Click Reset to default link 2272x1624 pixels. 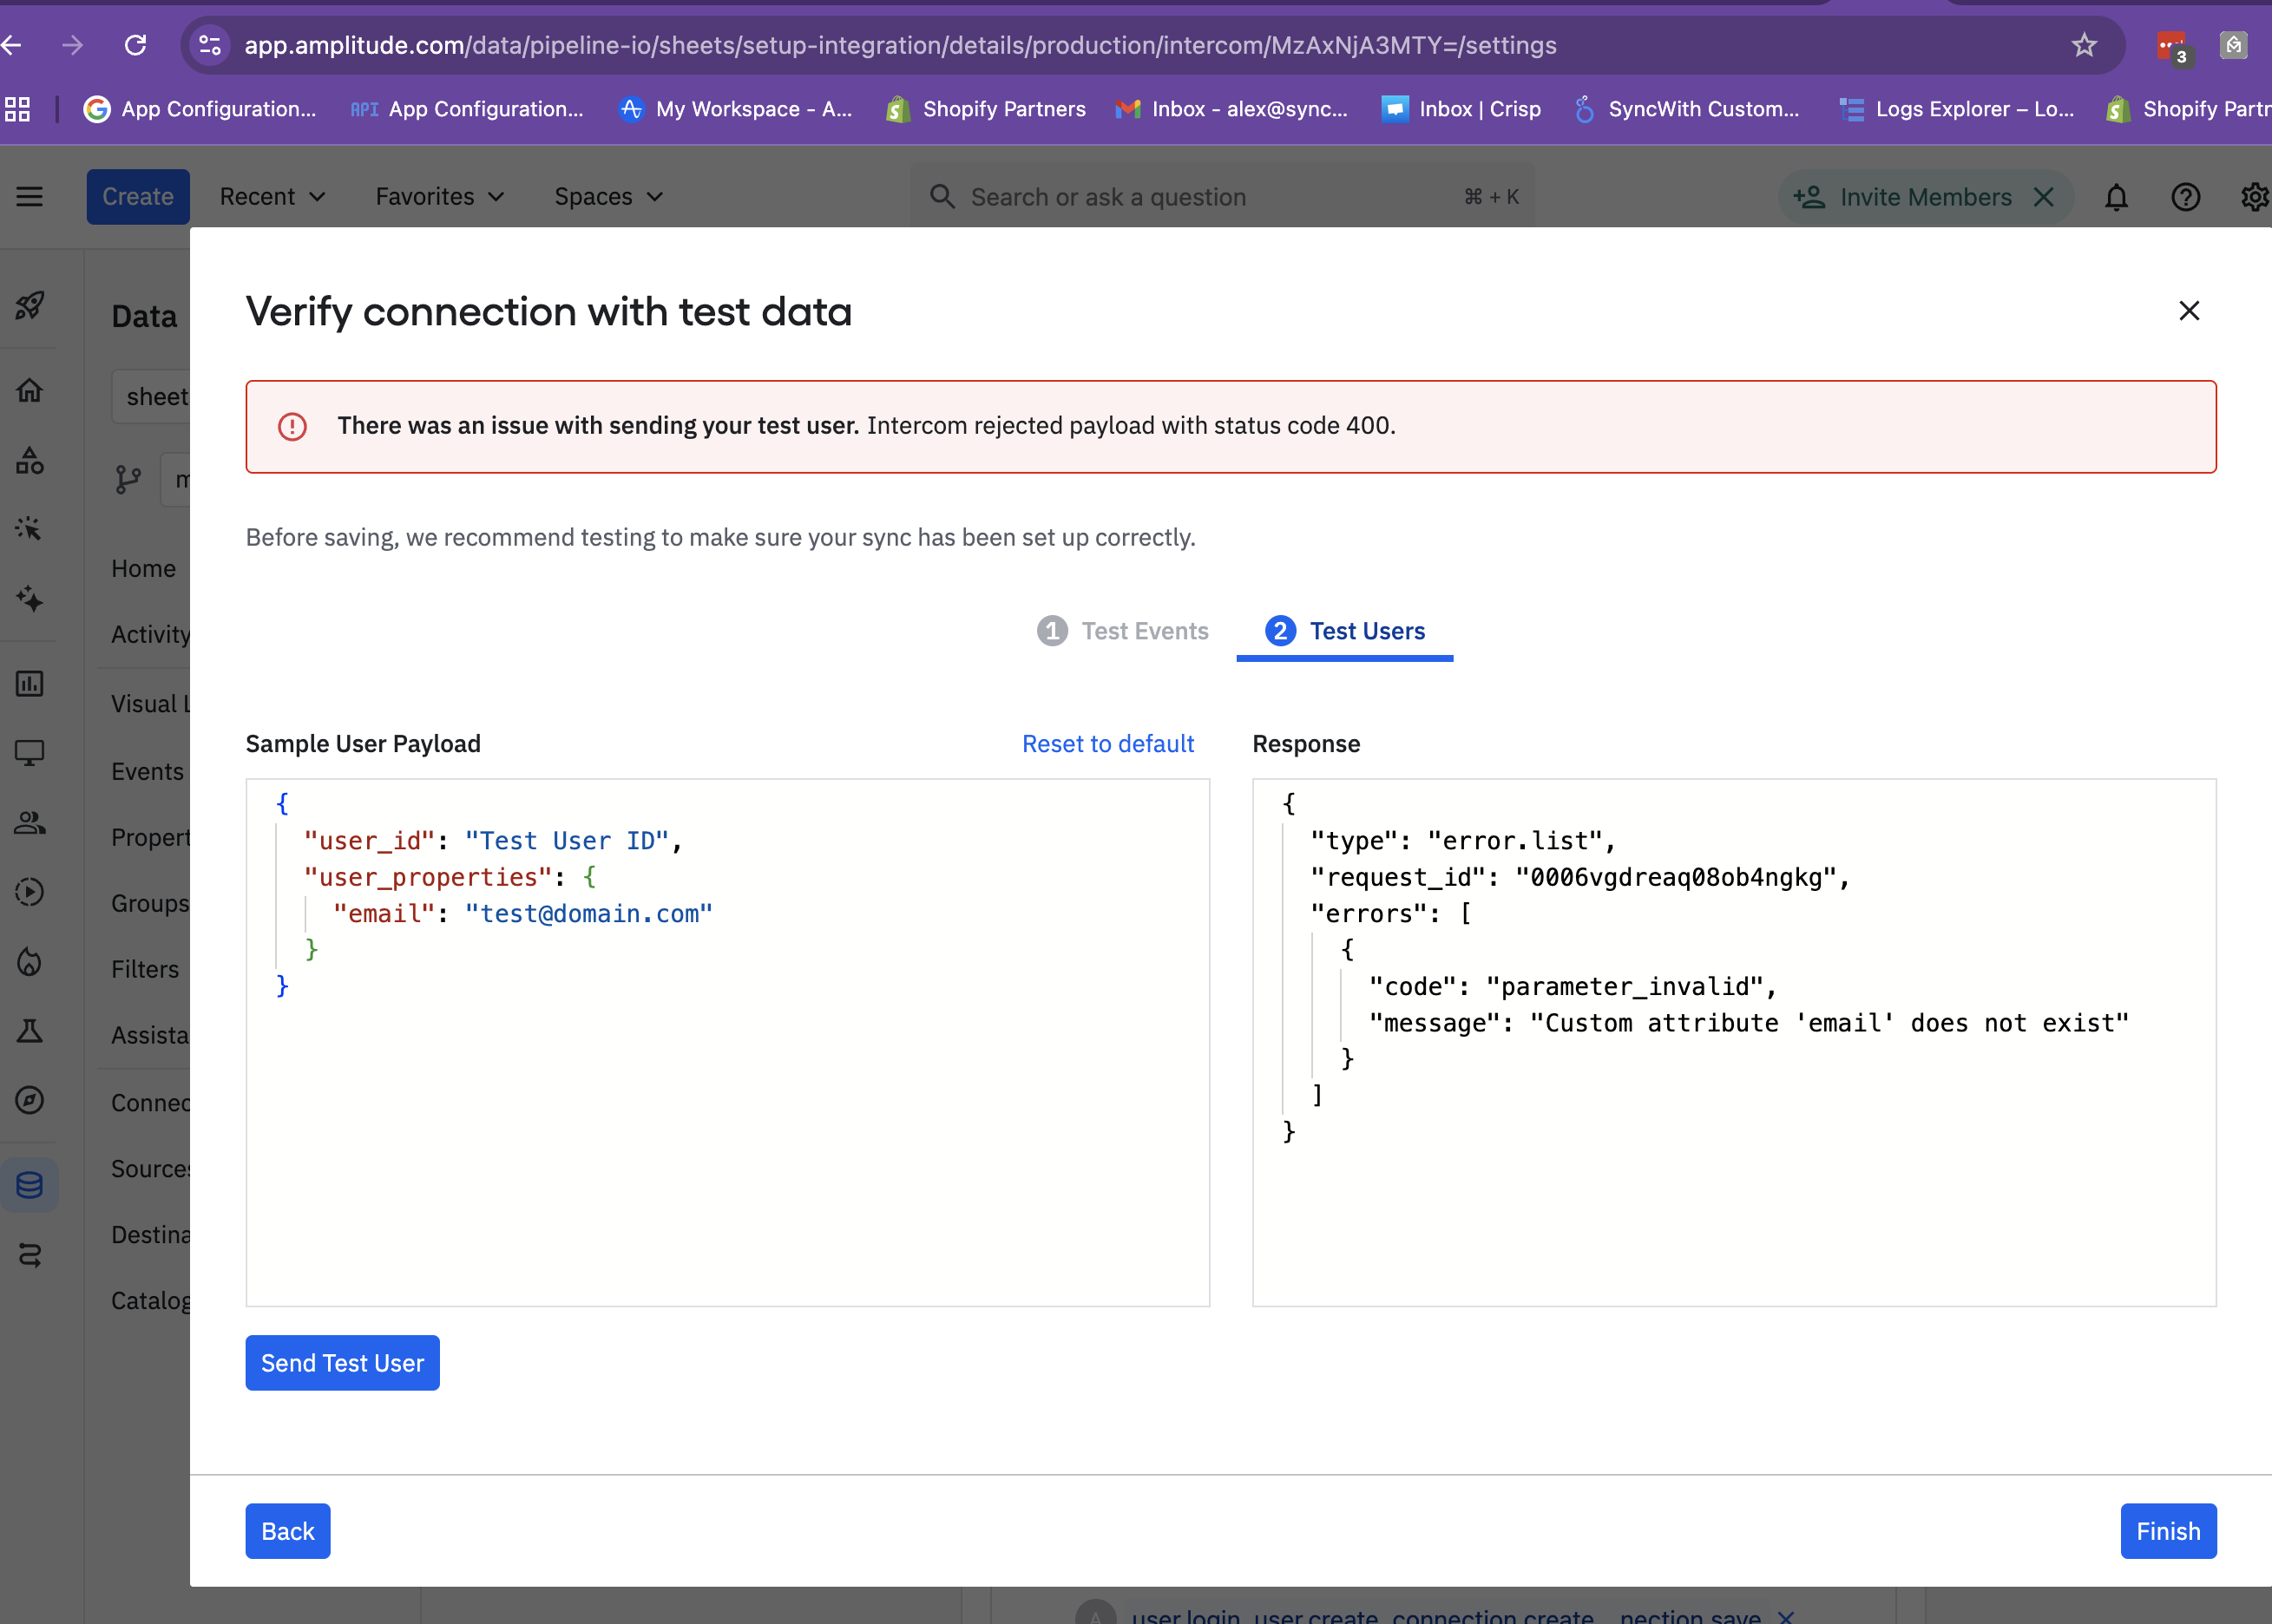pyautogui.click(x=1107, y=744)
